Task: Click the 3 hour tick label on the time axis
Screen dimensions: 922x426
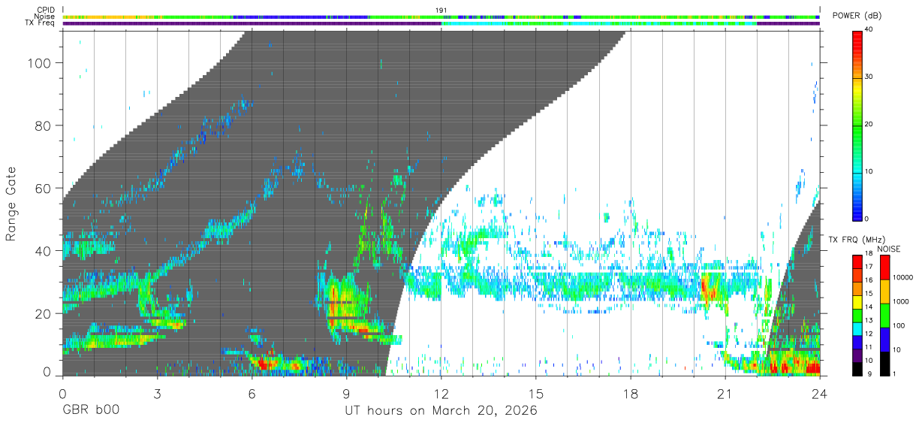Action: click(x=157, y=393)
